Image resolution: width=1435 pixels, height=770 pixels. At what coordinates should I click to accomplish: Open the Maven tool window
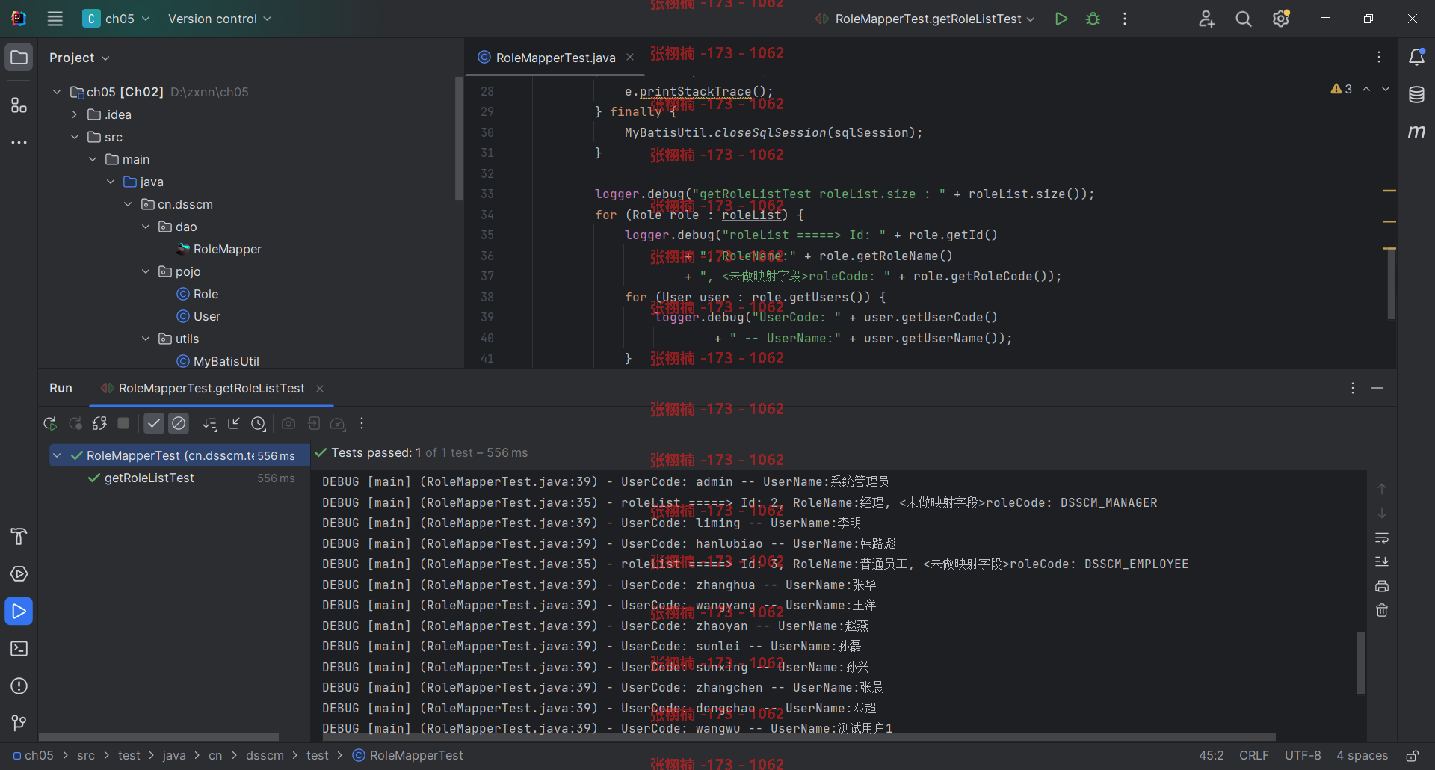(1416, 132)
